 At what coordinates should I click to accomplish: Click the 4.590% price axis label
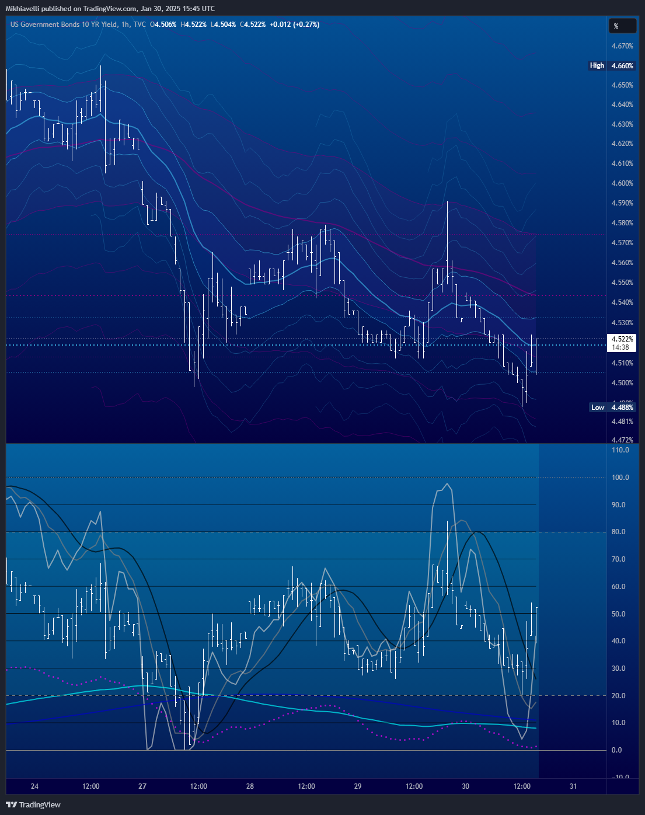pyautogui.click(x=622, y=203)
